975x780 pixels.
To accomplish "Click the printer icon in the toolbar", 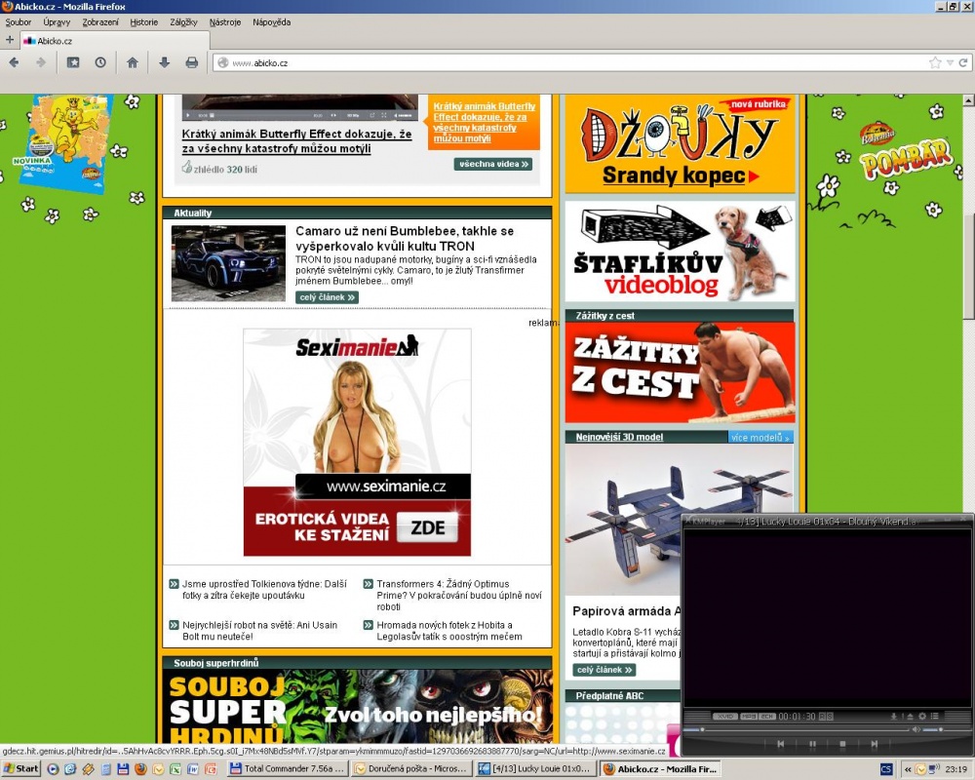I will click(x=191, y=62).
